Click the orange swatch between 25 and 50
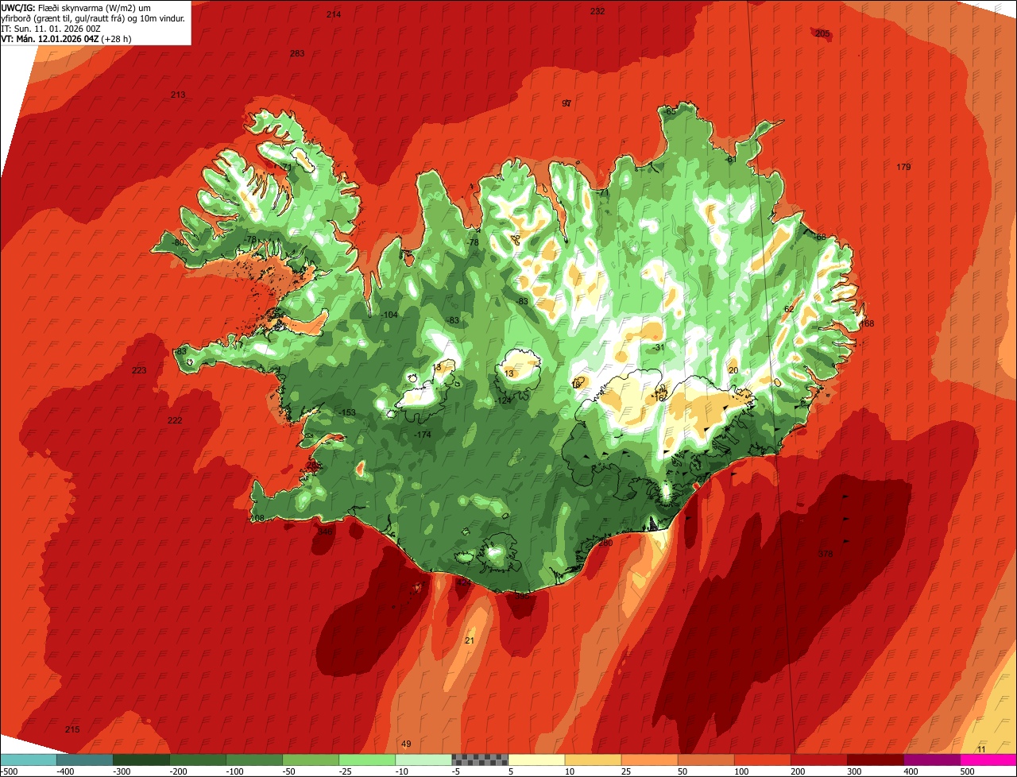 click(648, 760)
